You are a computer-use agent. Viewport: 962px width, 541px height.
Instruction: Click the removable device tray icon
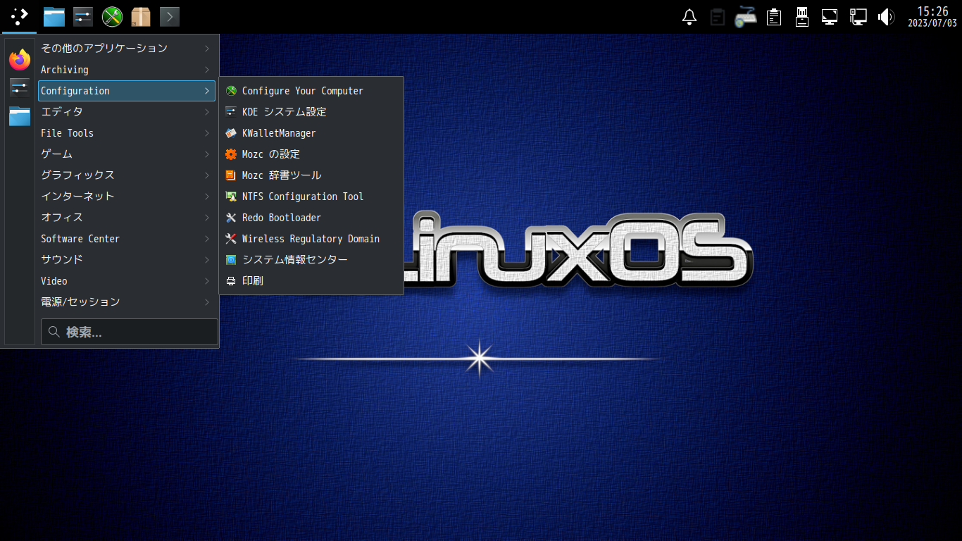[x=801, y=17]
